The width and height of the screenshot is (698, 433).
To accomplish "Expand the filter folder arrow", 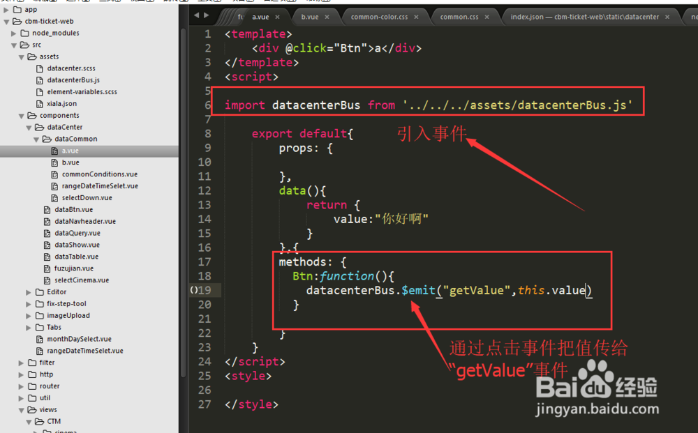I will pos(21,363).
